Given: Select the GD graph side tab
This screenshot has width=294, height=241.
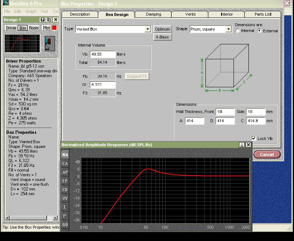Looking at the screenshot, I should point(65,225).
